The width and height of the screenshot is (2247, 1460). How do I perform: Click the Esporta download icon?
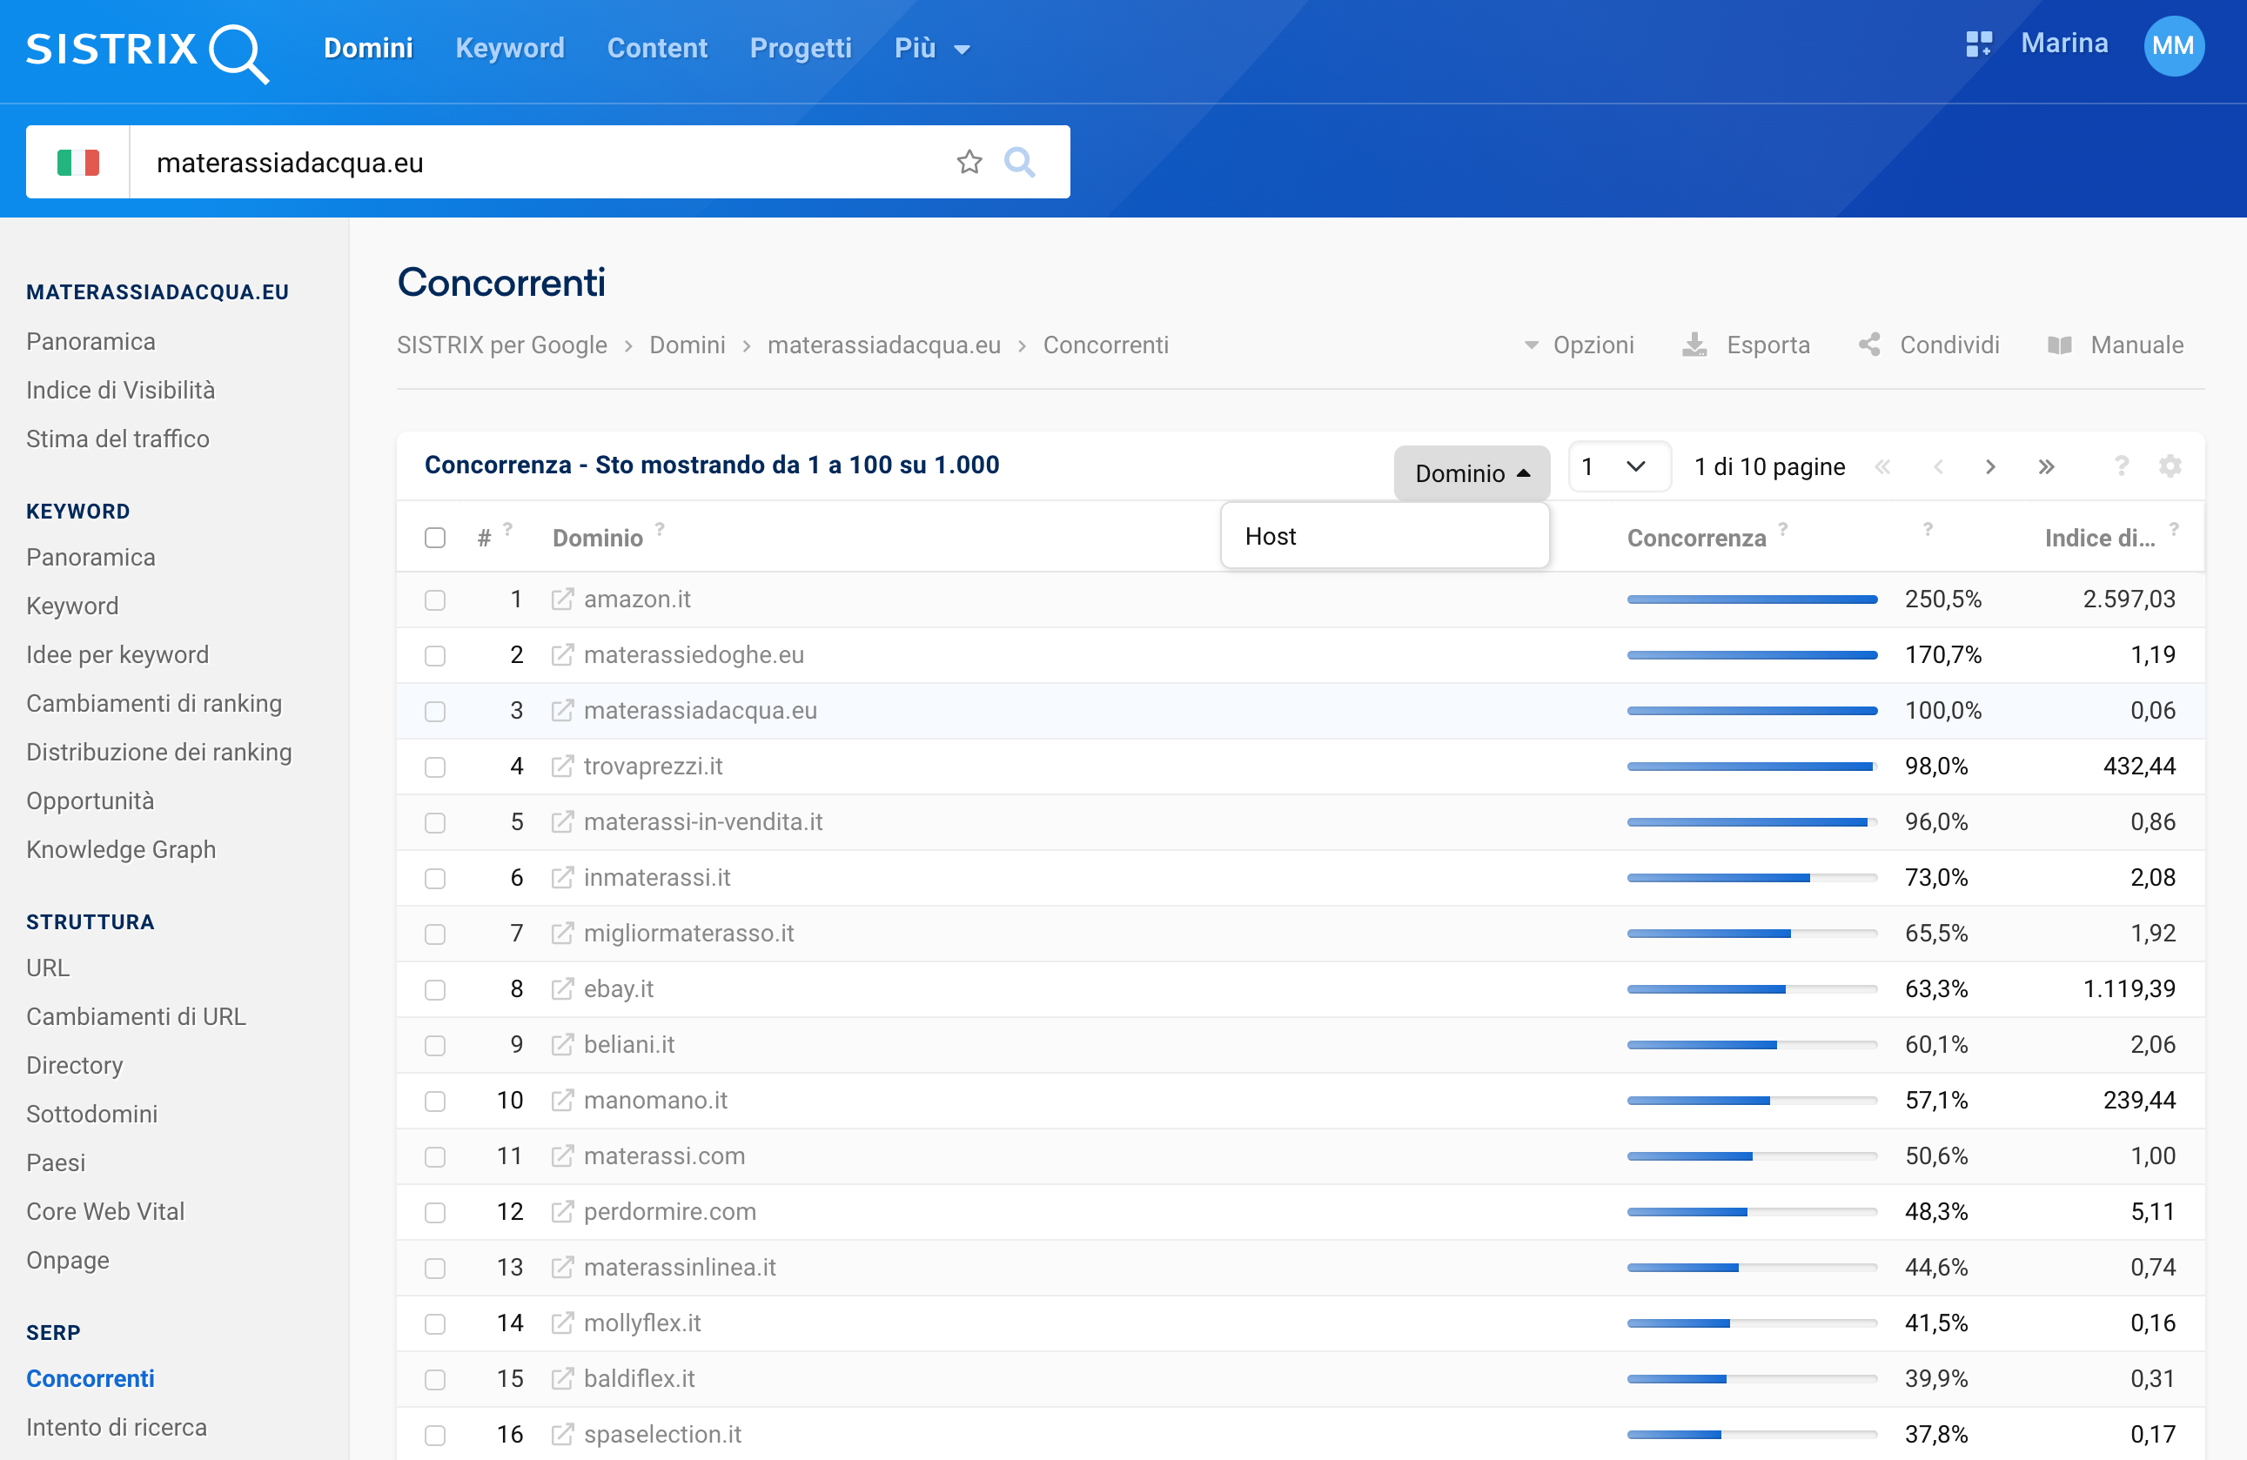point(1694,345)
